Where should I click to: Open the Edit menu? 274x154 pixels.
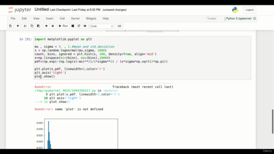[x=24, y=18]
